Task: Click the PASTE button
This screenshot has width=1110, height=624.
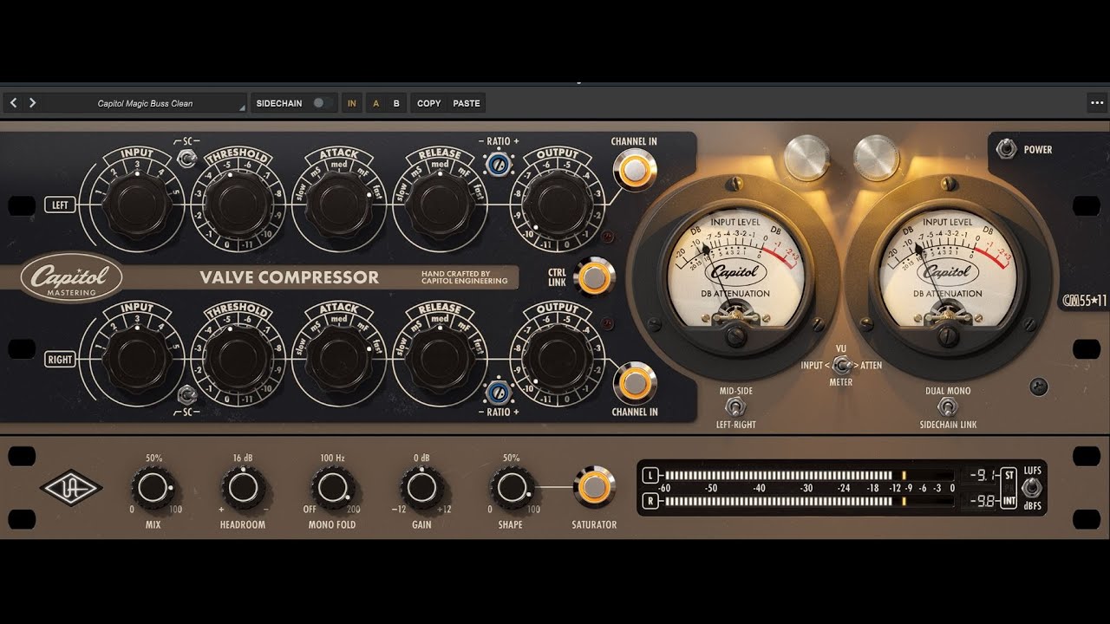Action: coord(467,103)
